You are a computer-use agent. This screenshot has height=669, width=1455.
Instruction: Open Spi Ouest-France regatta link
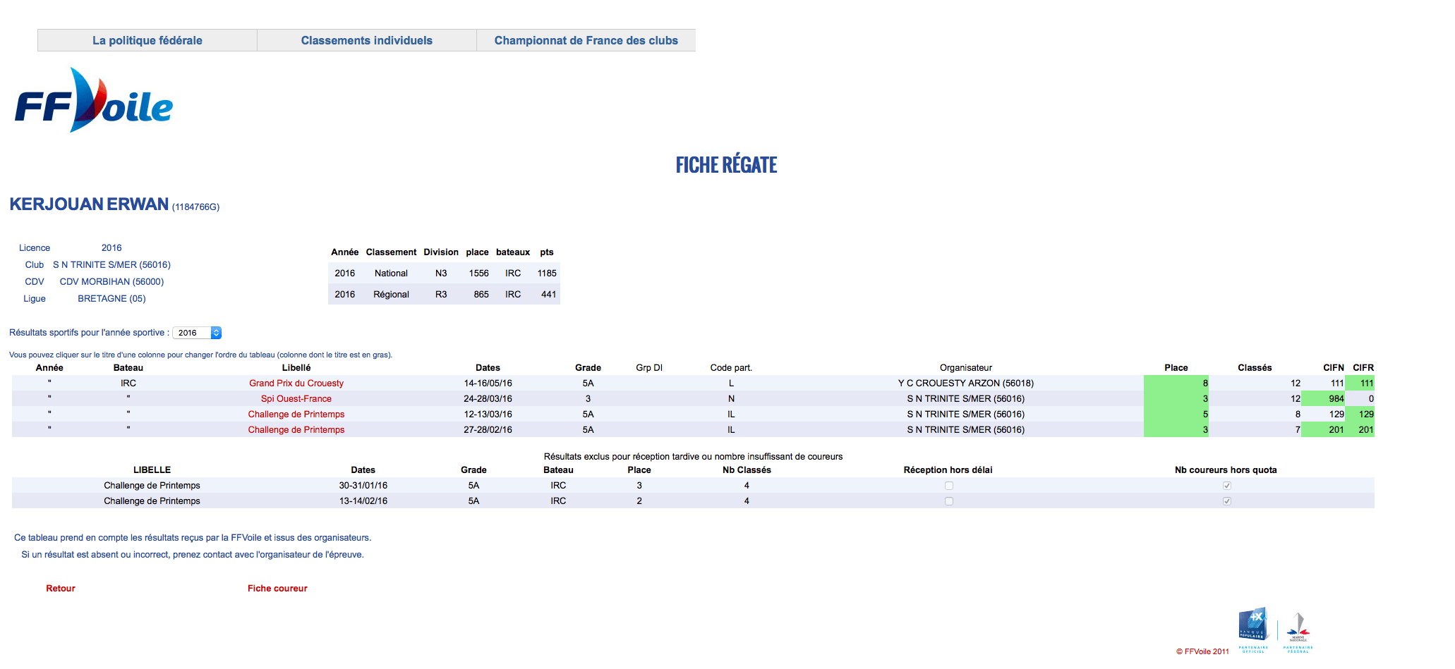pos(296,399)
